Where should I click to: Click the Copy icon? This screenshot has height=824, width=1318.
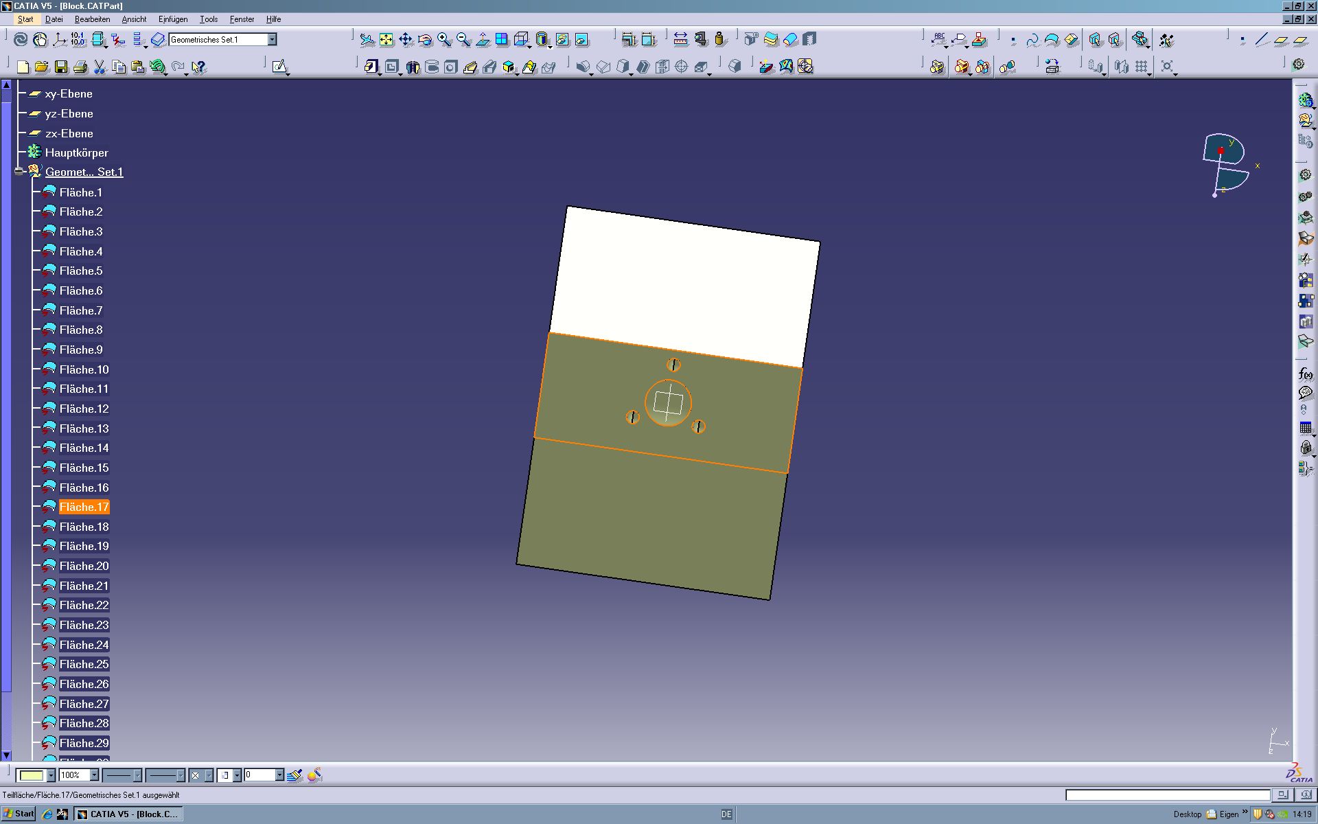119,67
